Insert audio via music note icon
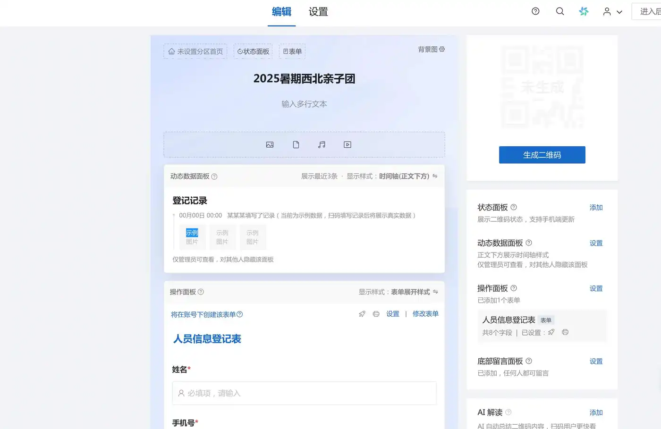 [x=322, y=144]
